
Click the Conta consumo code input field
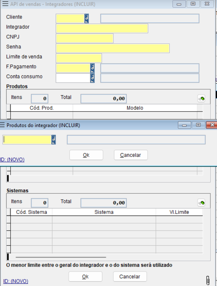pos(73,78)
